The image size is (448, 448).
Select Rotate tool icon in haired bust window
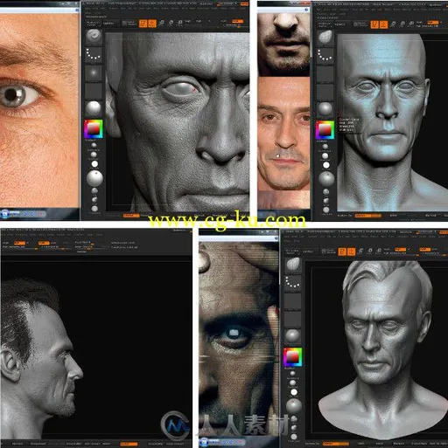pyautogui.click(x=379, y=252)
